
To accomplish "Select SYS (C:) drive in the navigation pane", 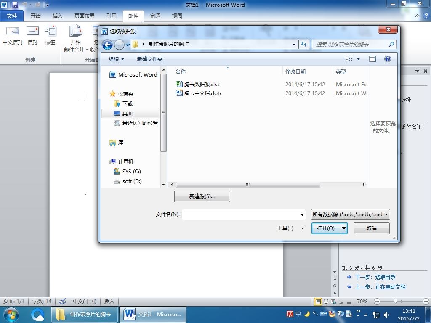I will [x=127, y=172].
